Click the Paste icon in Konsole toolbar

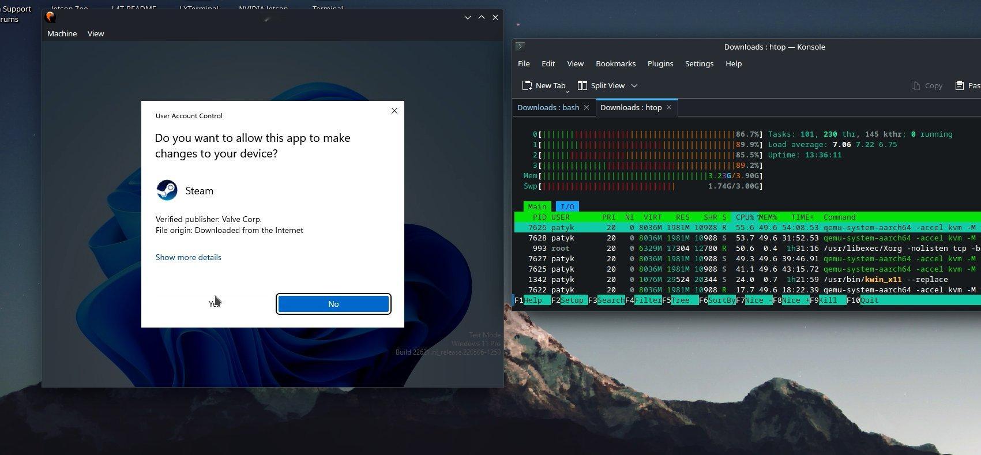(x=960, y=85)
